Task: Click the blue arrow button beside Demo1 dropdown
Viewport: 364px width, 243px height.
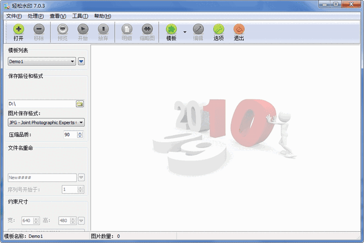Action: [x=81, y=62]
